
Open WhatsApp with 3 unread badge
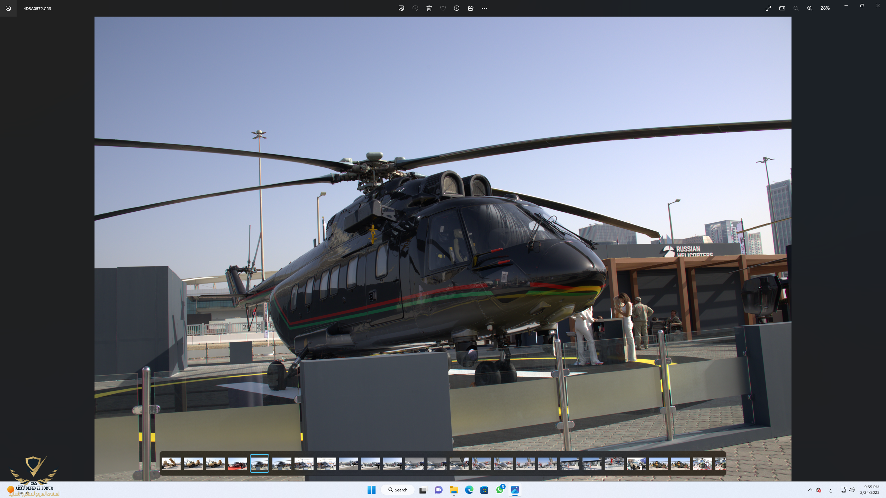pos(500,490)
